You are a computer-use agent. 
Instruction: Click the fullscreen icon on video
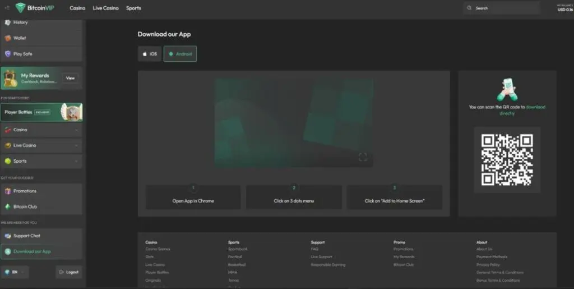(363, 157)
